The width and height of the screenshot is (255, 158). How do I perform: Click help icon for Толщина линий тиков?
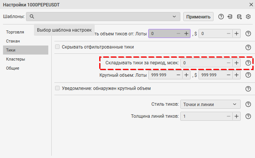248,117
